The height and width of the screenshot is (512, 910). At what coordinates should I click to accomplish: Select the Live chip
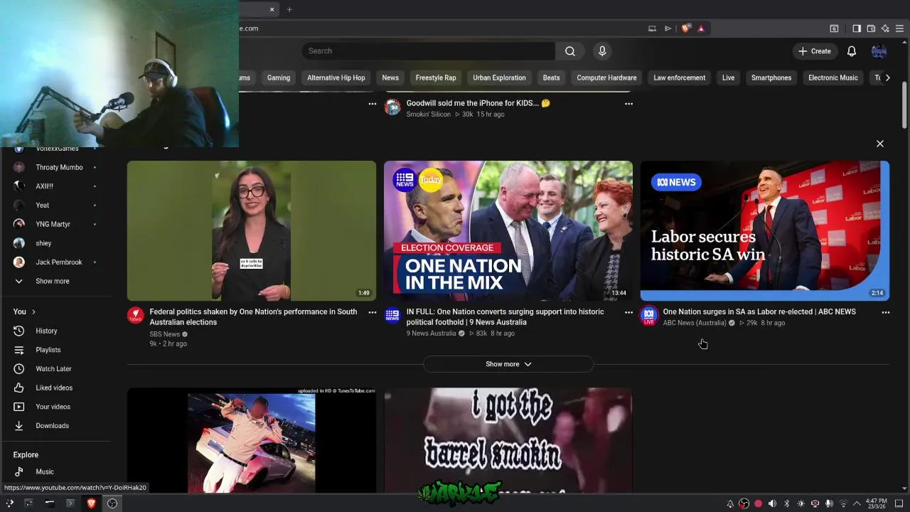[x=728, y=78]
